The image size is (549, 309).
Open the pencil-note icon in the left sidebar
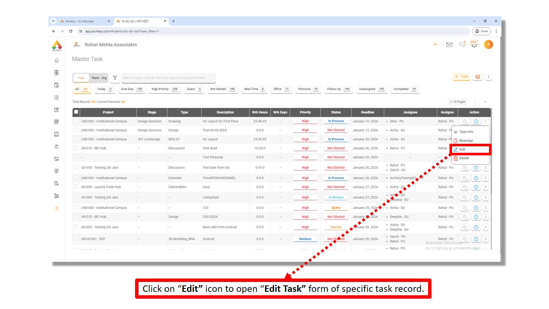pyautogui.click(x=57, y=110)
